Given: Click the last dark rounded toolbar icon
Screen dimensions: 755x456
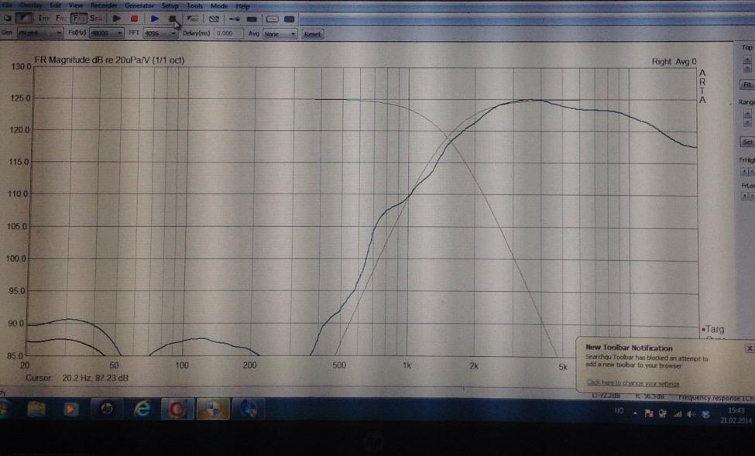Looking at the screenshot, I should tap(290, 19).
